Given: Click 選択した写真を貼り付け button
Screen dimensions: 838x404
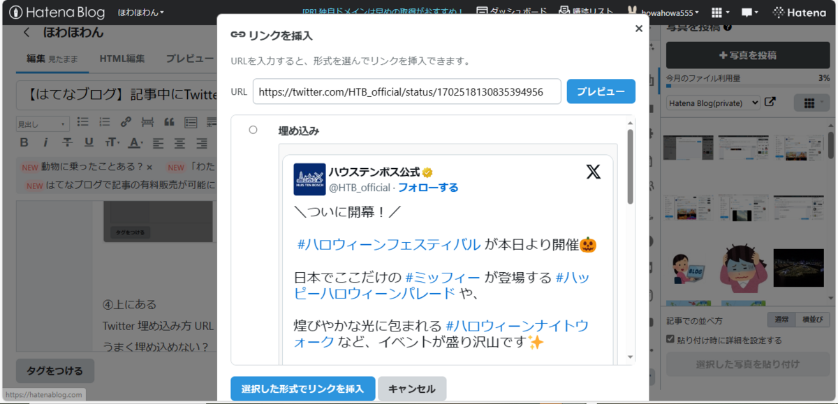Looking at the screenshot, I should pyautogui.click(x=748, y=364).
